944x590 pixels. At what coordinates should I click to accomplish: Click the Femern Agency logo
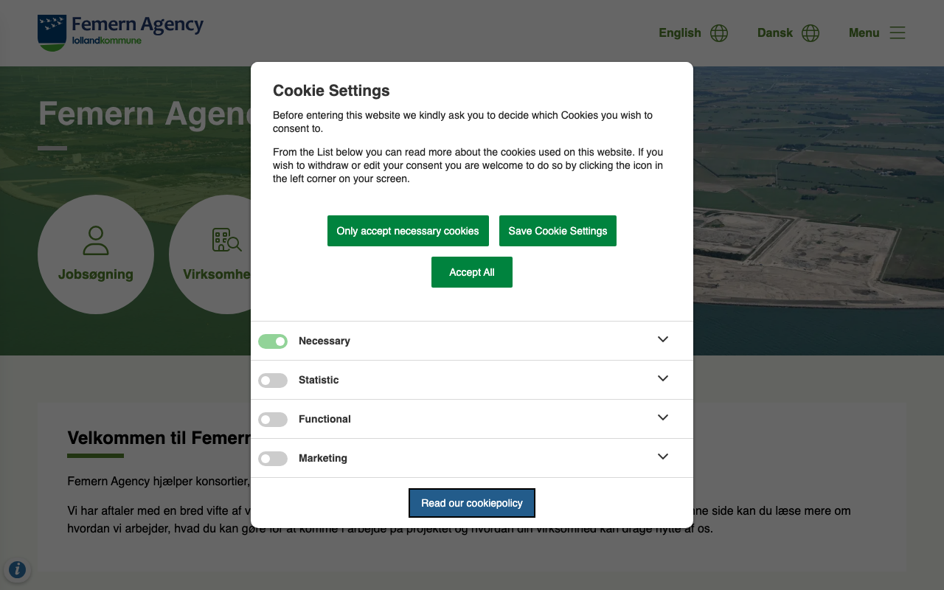(x=120, y=32)
